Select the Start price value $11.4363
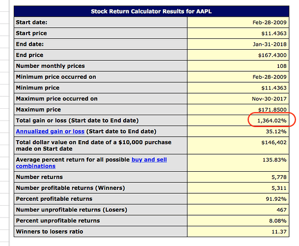This screenshot has height=246, width=299. click(x=274, y=33)
